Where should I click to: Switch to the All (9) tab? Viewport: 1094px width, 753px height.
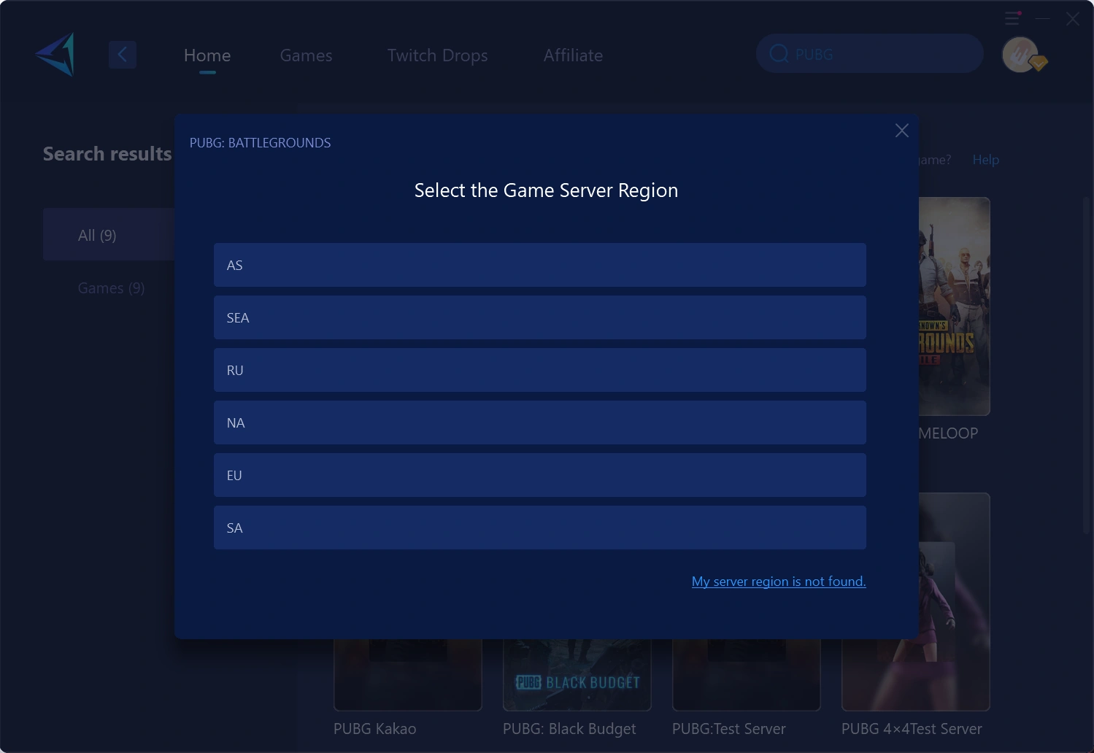click(x=97, y=234)
